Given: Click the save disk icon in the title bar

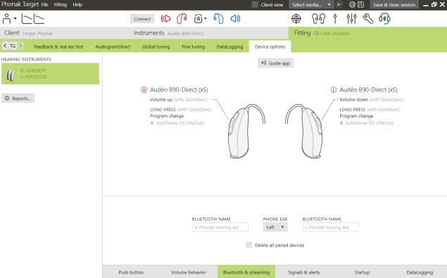Looking at the screenshot, I should [x=360, y=4].
